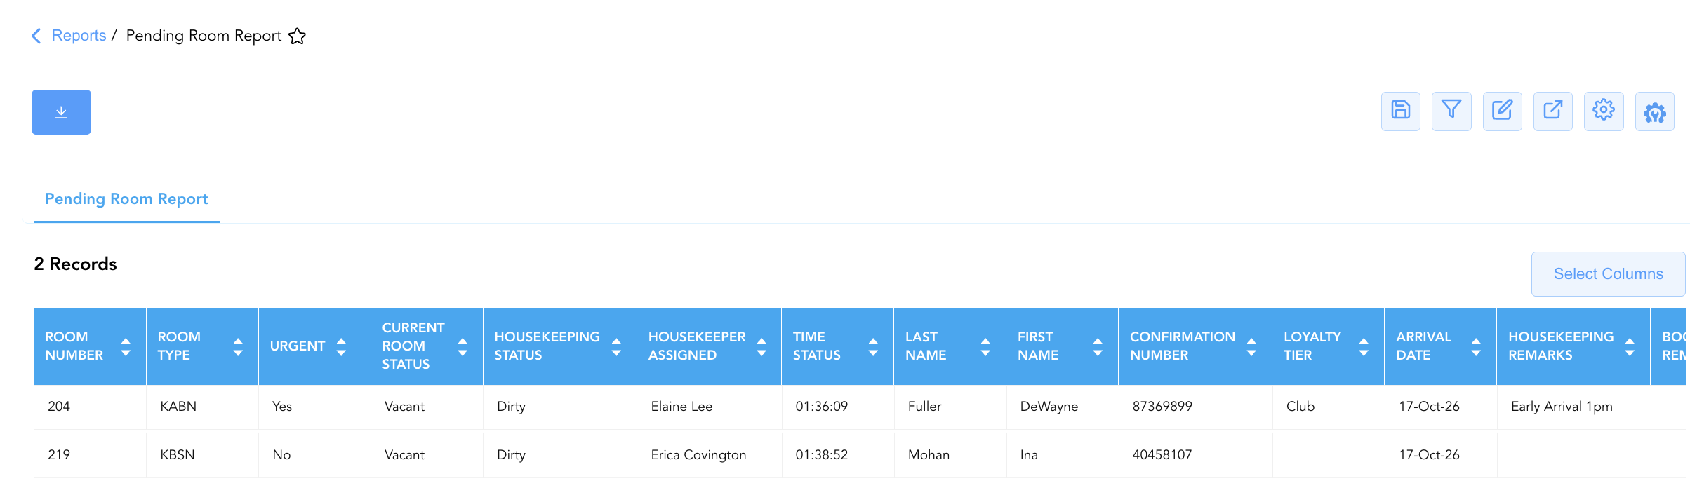This screenshot has height=495, width=1690.
Task: Save the report using the floppy disk icon
Action: pyautogui.click(x=1400, y=111)
